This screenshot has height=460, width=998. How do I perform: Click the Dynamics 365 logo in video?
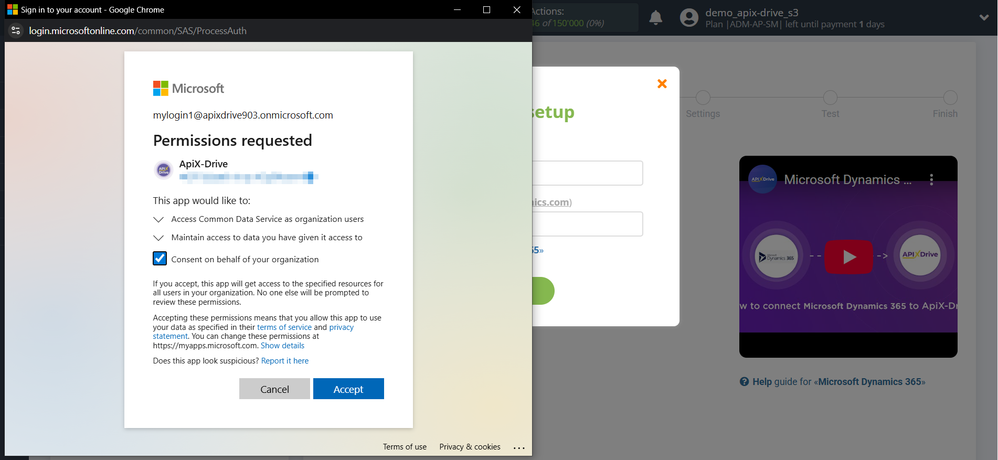[776, 257]
